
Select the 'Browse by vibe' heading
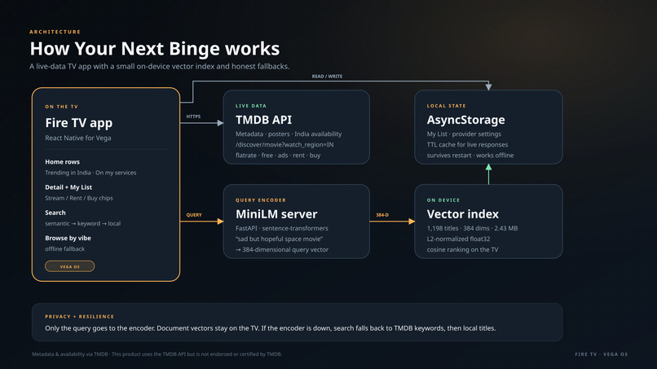click(68, 238)
